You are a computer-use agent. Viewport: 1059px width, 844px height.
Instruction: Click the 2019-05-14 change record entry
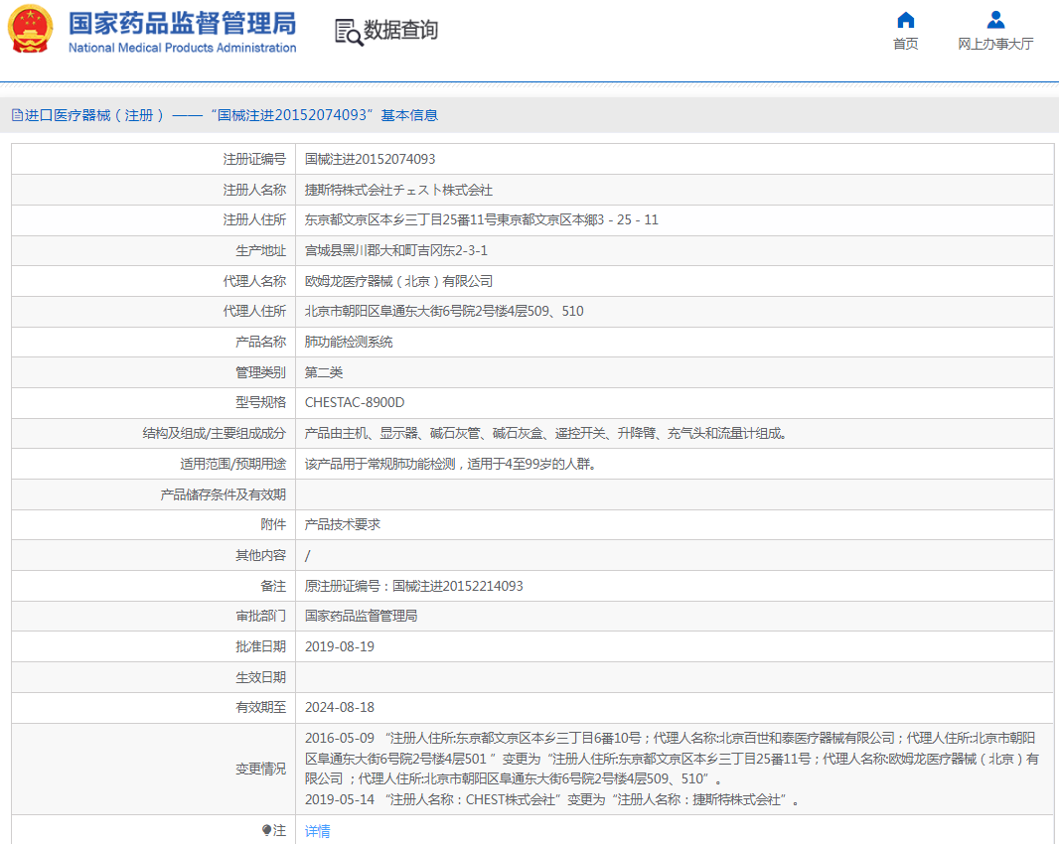click(551, 799)
